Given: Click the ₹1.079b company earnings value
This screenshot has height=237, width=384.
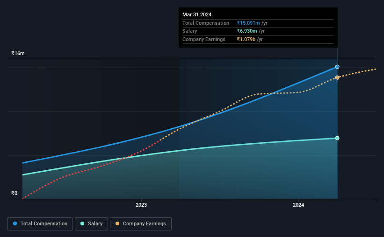Looking at the screenshot, I should pyautogui.click(x=246, y=39).
